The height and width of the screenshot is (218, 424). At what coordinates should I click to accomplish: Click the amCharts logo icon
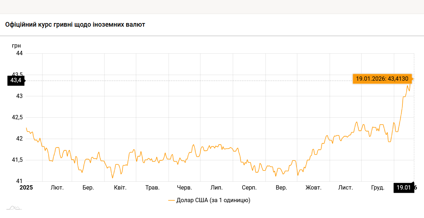coord(14,208)
